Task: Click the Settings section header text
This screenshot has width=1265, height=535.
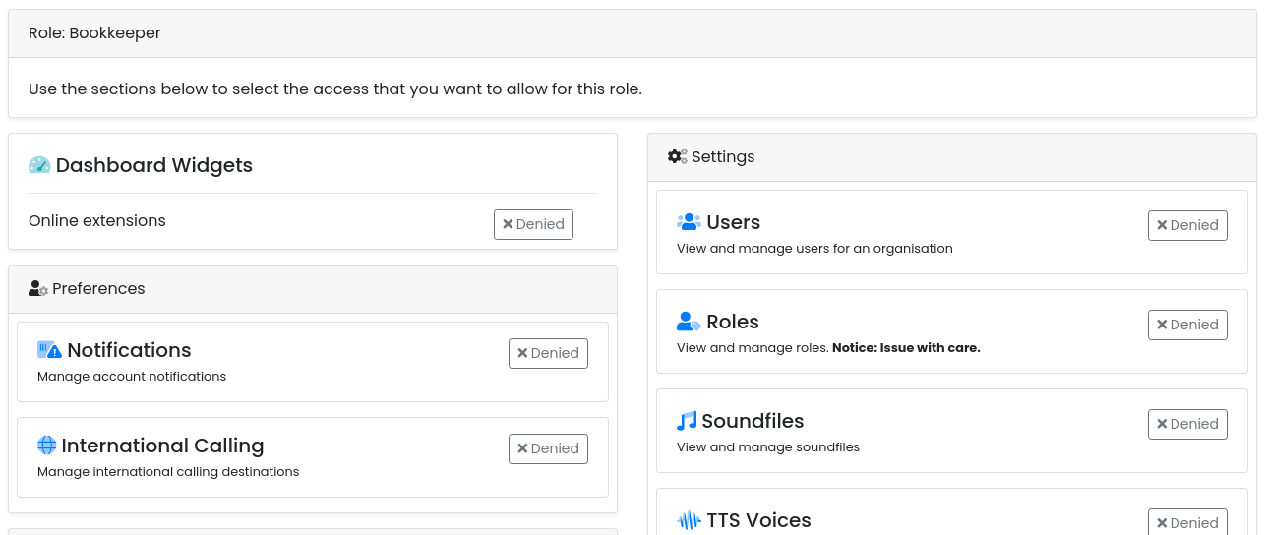Action: pos(723,156)
